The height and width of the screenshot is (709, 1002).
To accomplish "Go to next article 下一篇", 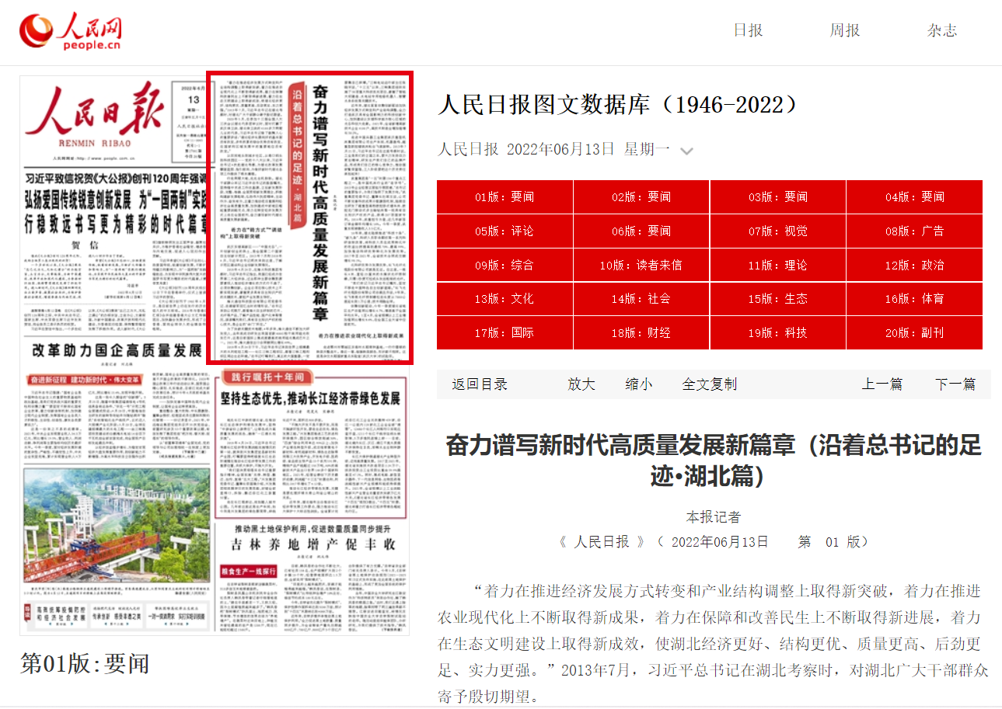I will click(x=955, y=384).
